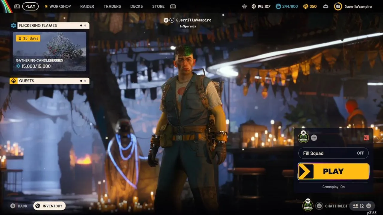Toggle the red muted microphone icon
This screenshot has height=215, width=383.
[366, 138]
